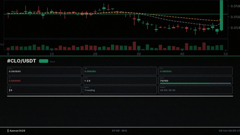This screenshot has width=240, height=135.
Task: Click the 0.058 price axis label
Action: point(235,6)
